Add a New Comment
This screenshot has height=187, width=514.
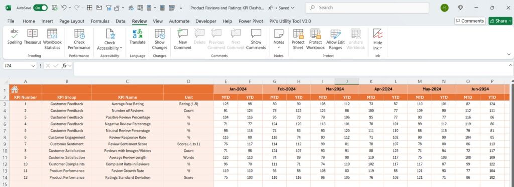pyautogui.click(x=183, y=39)
